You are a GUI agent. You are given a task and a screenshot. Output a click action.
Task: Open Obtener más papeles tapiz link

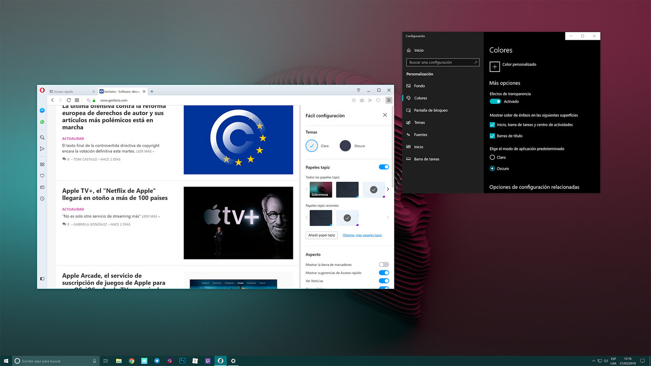pyautogui.click(x=362, y=235)
